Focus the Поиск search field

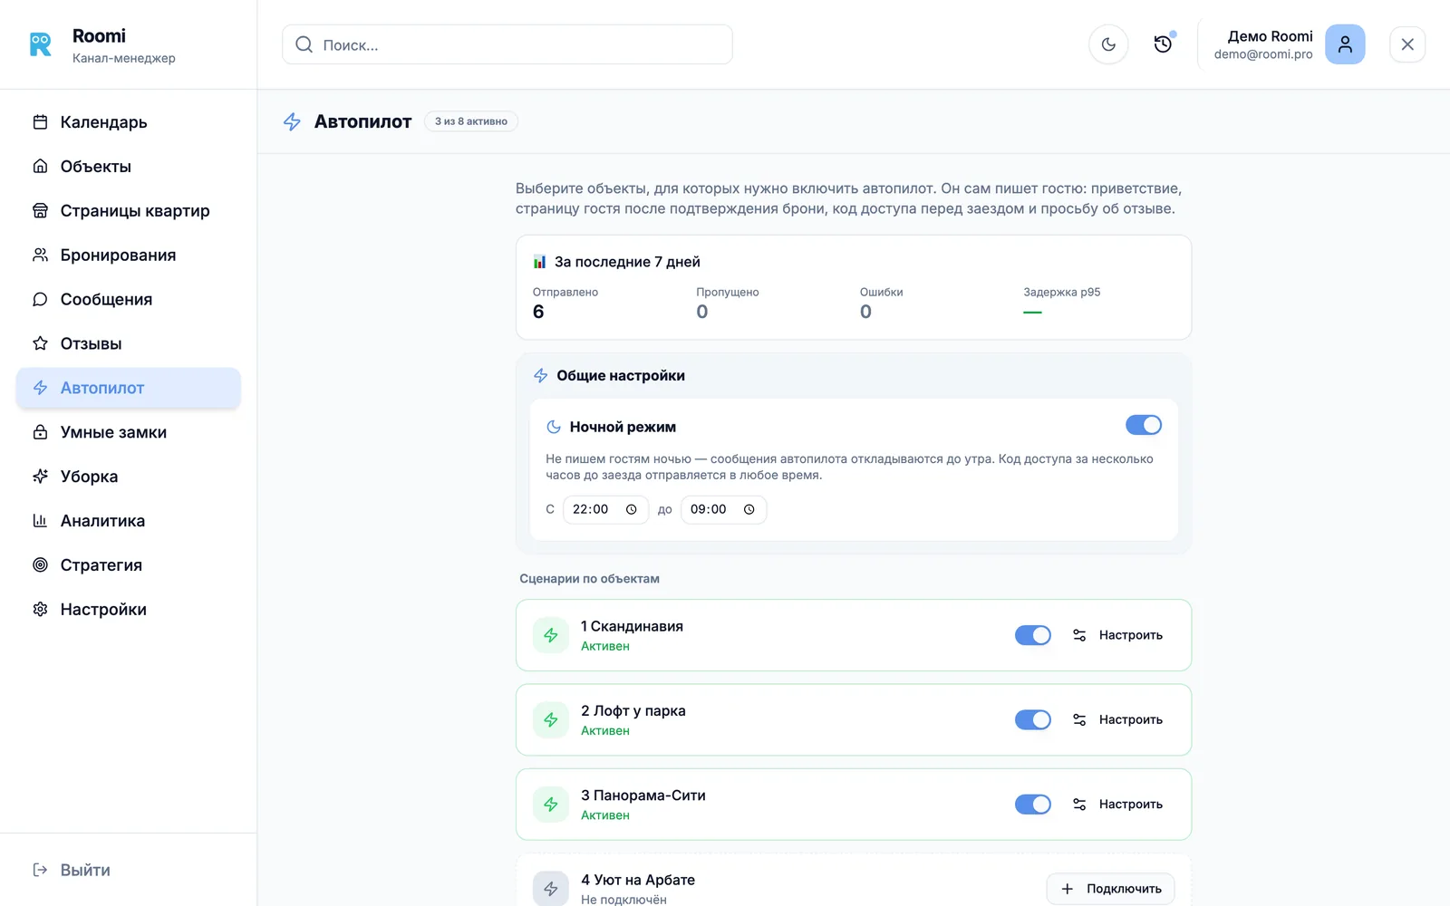507,44
